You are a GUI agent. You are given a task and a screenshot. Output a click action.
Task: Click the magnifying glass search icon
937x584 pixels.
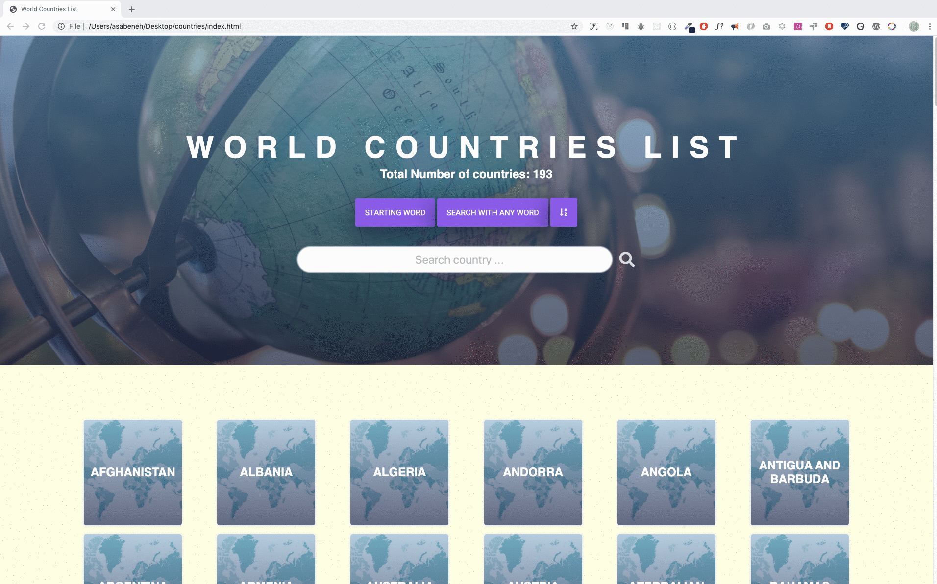click(626, 259)
